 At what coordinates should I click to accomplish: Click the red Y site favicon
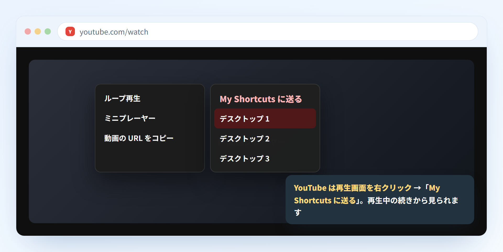(x=70, y=31)
